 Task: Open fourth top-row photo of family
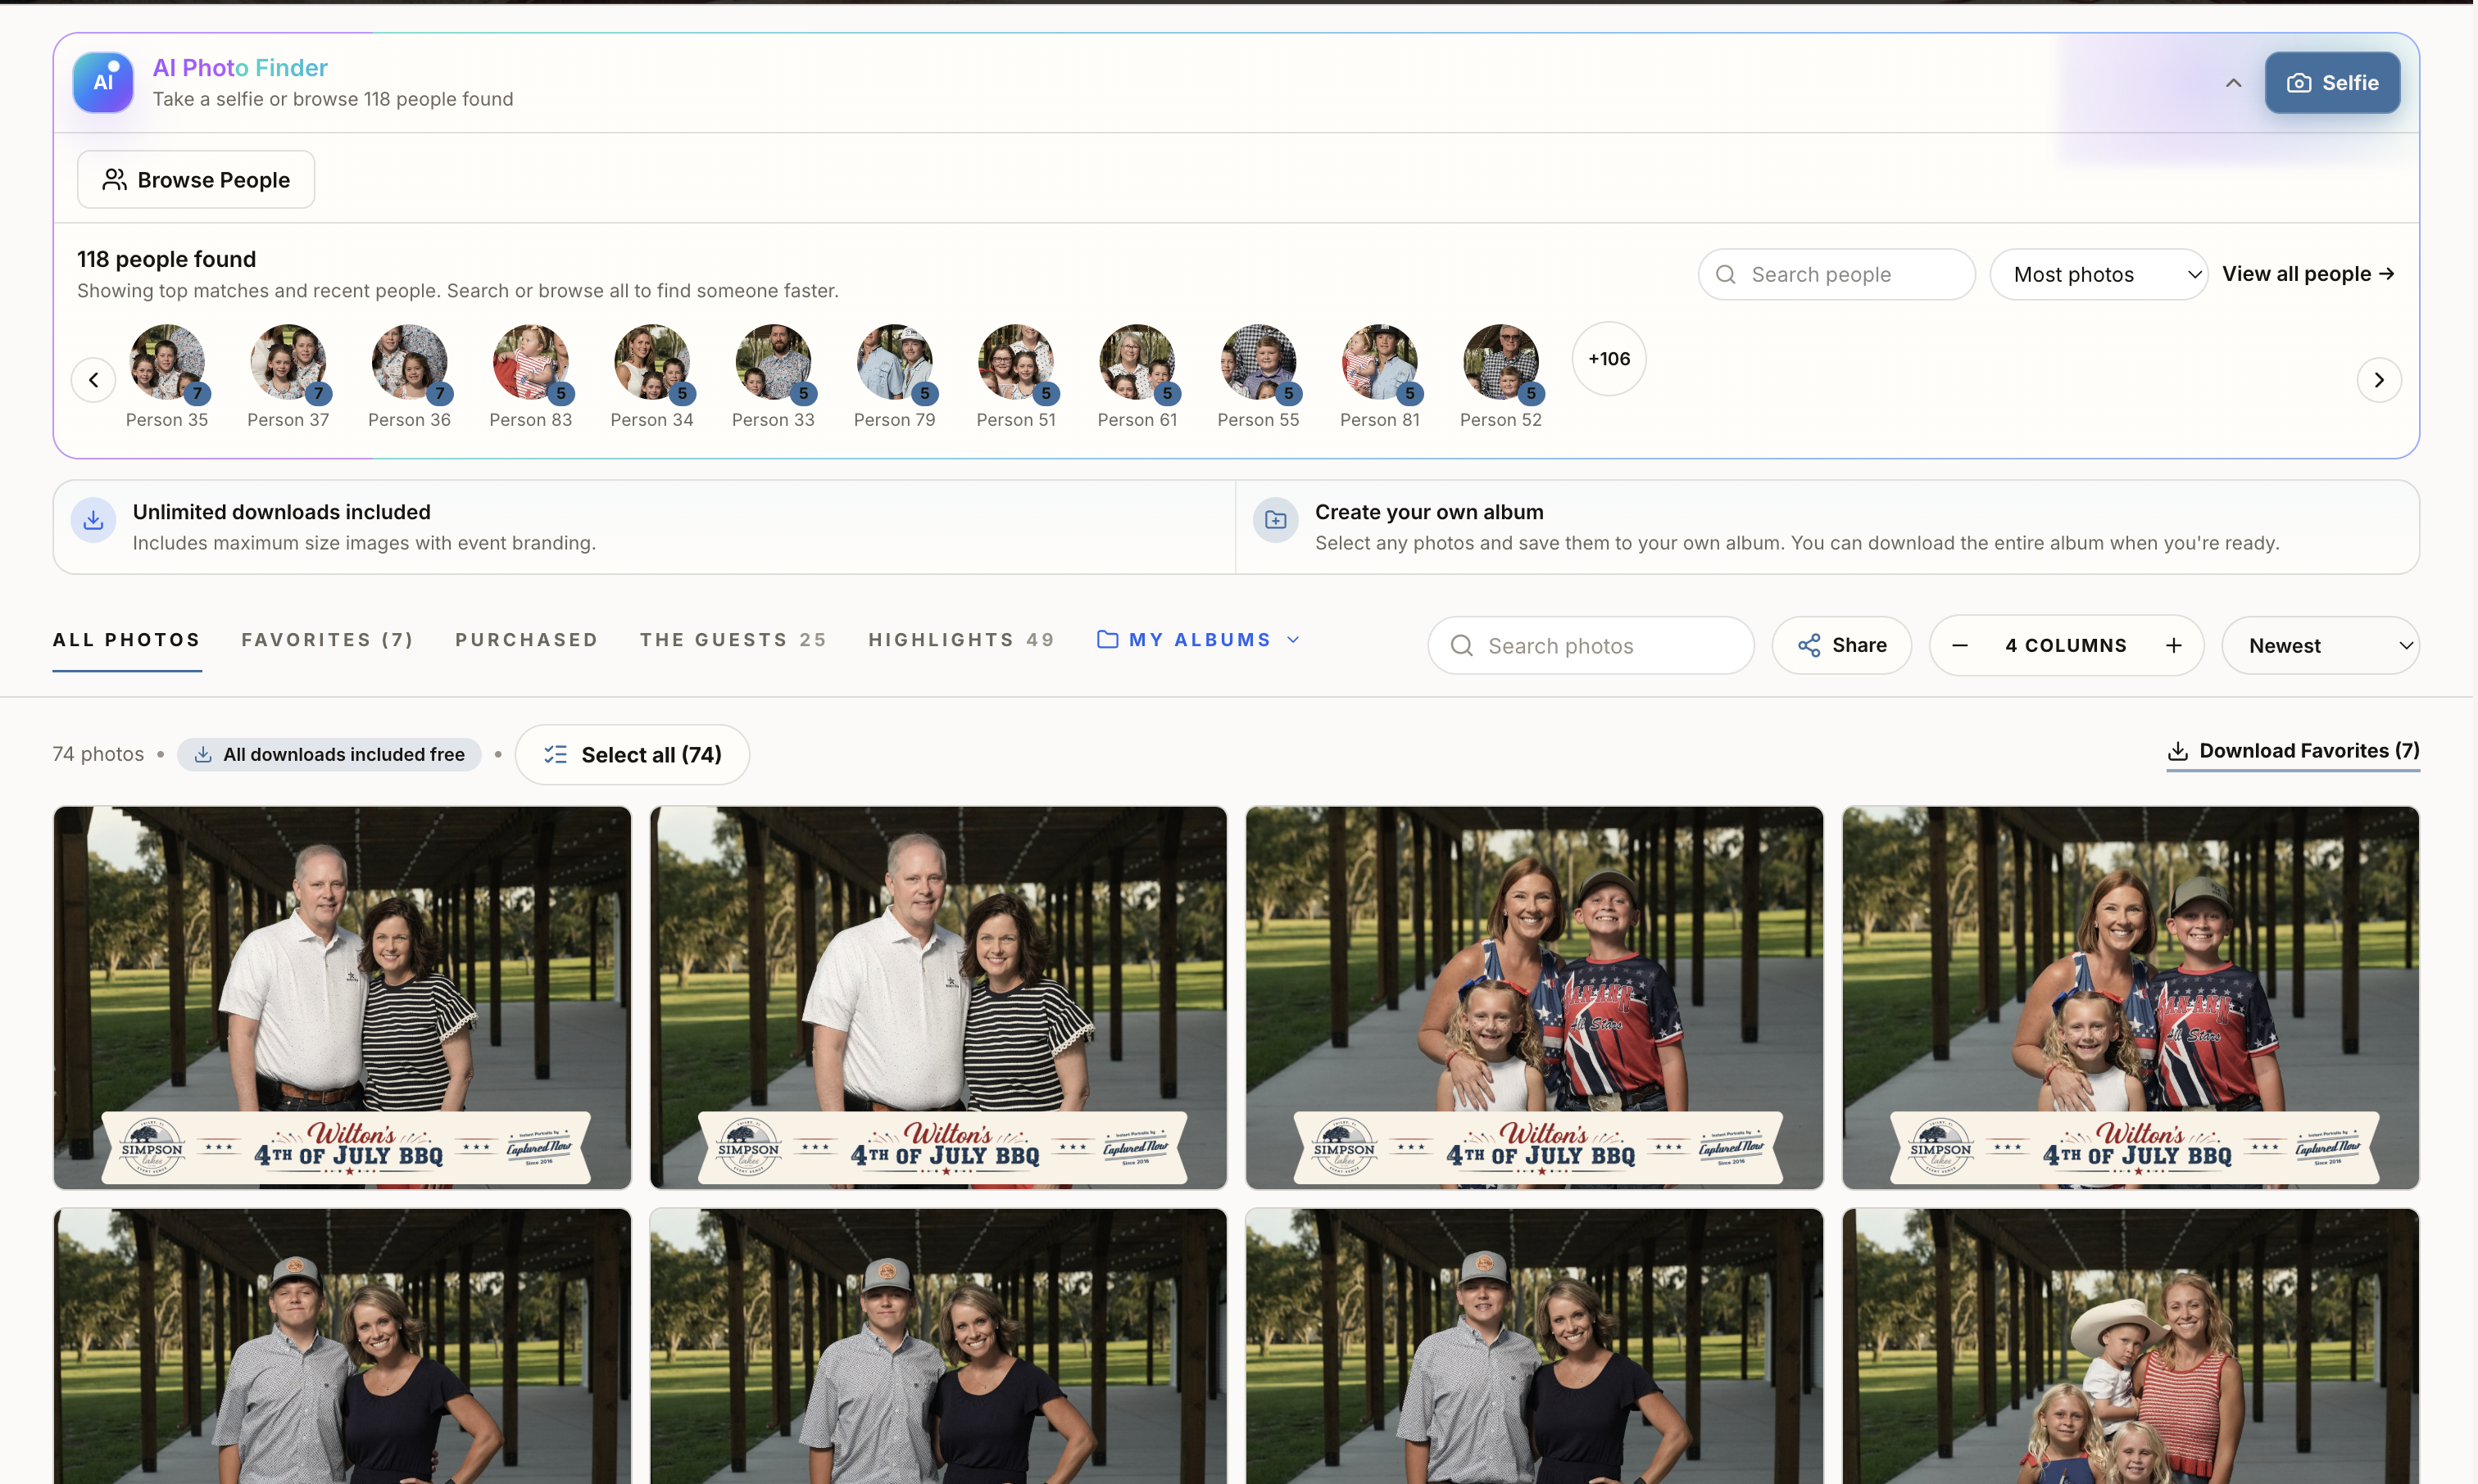point(2131,998)
